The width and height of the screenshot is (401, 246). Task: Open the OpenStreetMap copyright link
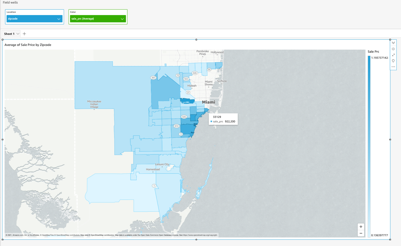click(x=200, y=235)
